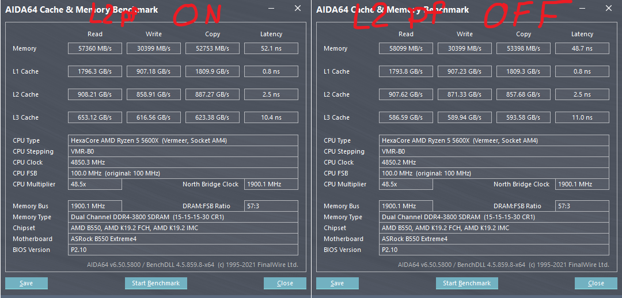Click Chipset field in right window
The width and height of the screenshot is (622, 298).
pyautogui.click(x=494, y=228)
